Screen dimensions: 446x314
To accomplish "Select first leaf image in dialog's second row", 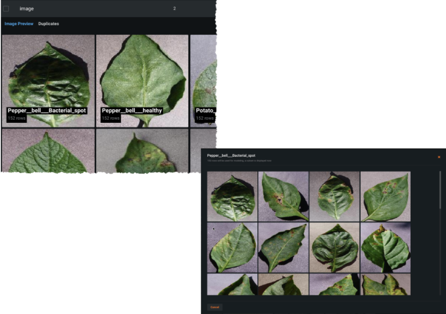I will tap(233, 247).
